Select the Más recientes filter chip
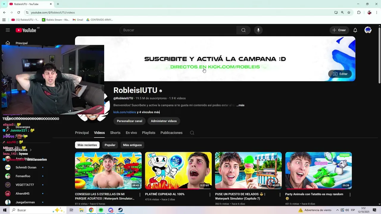 click(87, 145)
